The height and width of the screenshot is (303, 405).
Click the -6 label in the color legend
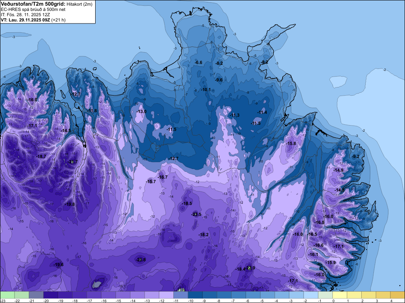pyautogui.click(x=248, y=301)
